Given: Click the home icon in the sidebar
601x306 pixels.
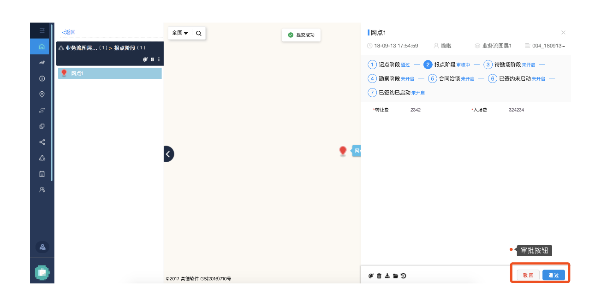Looking at the screenshot, I should click(x=42, y=47).
